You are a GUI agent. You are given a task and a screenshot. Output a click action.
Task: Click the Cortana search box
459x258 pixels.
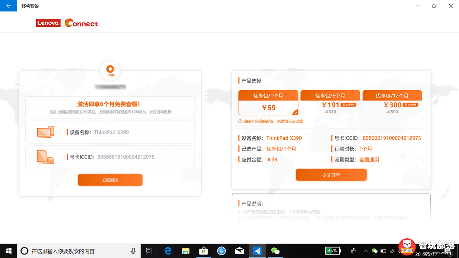(x=78, y=251)
